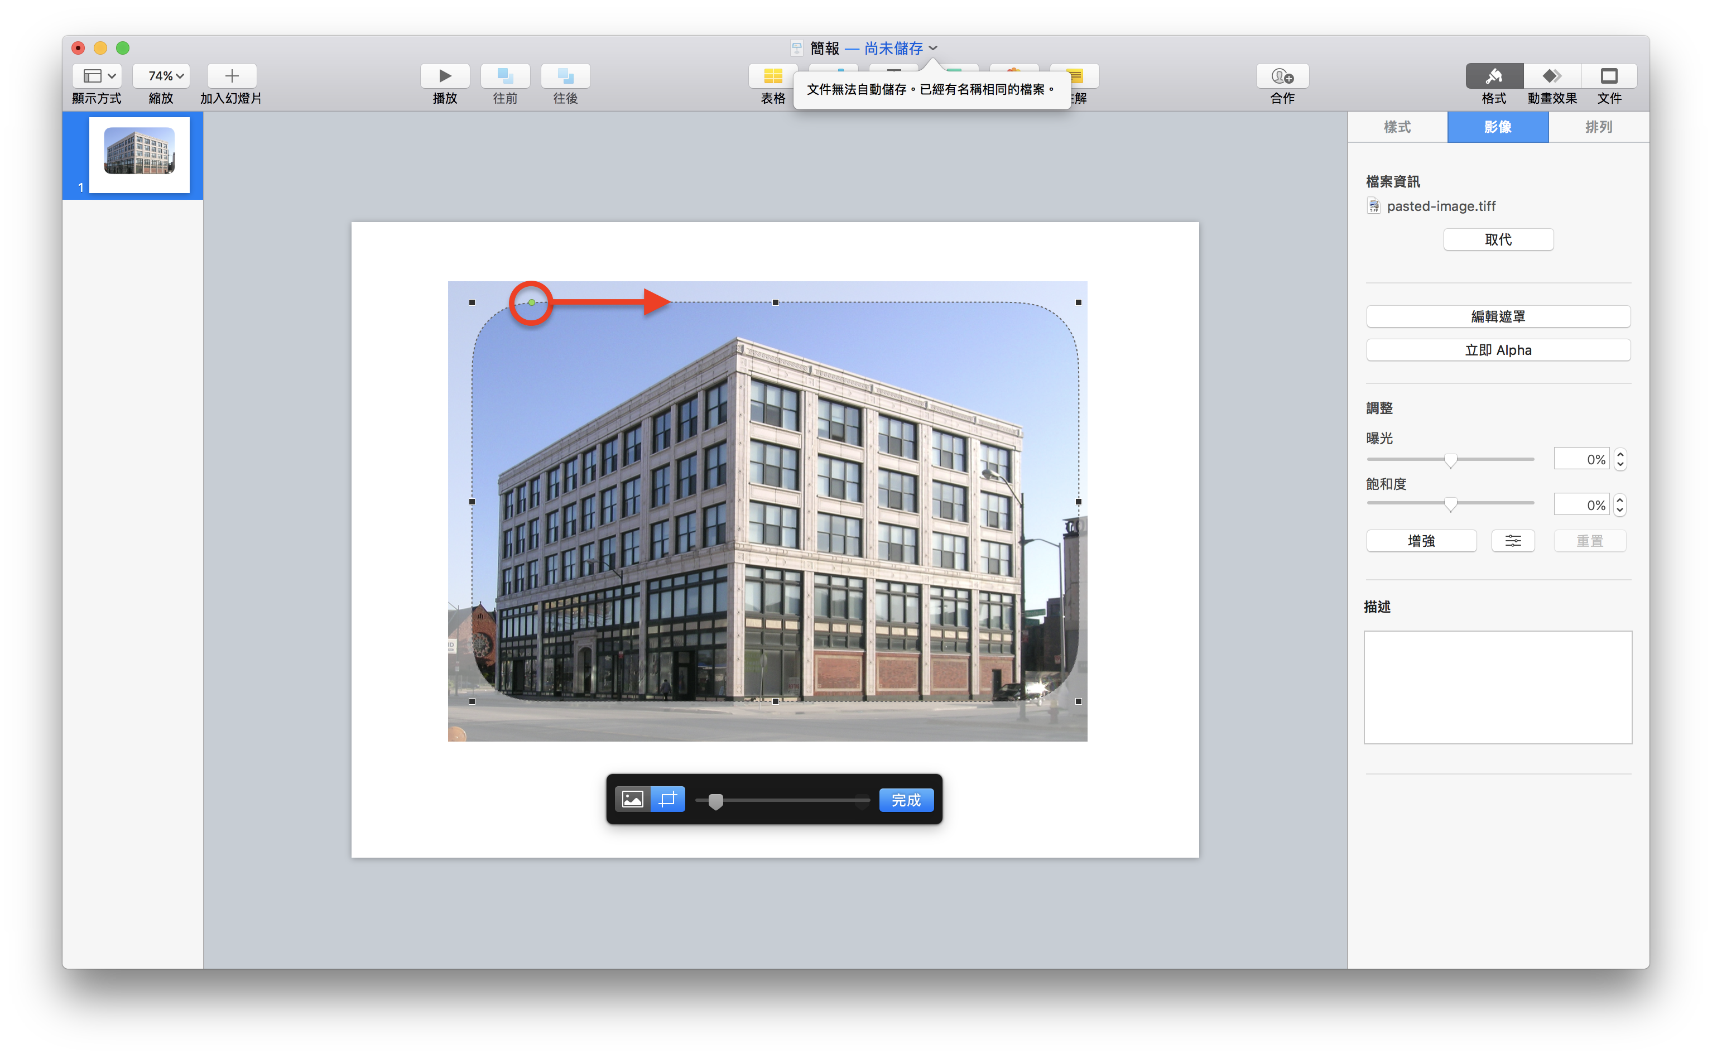This screenshot has height=1058, width=1712.
Task: Click the 完成 button
Action: (x=906, y=800)
